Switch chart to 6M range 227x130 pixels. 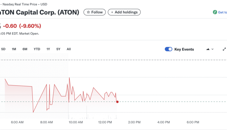25,49
